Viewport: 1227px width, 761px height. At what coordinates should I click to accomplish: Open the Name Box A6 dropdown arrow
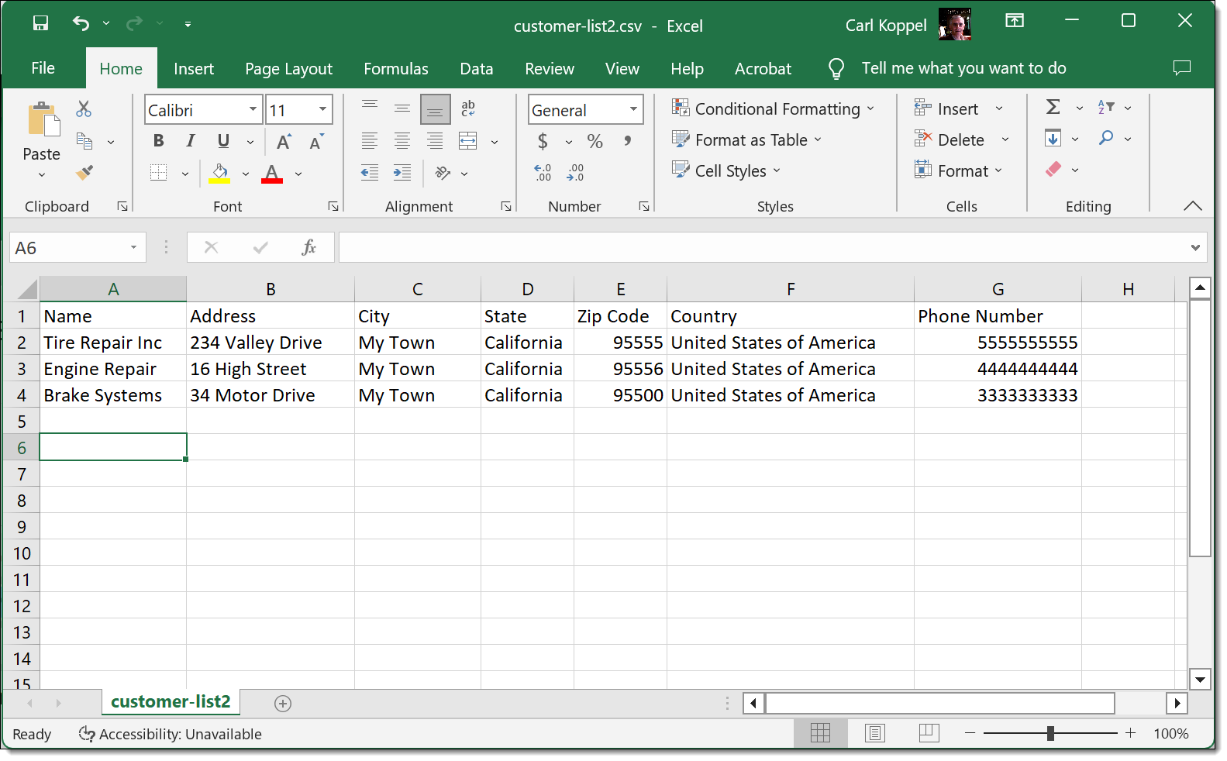133,247
